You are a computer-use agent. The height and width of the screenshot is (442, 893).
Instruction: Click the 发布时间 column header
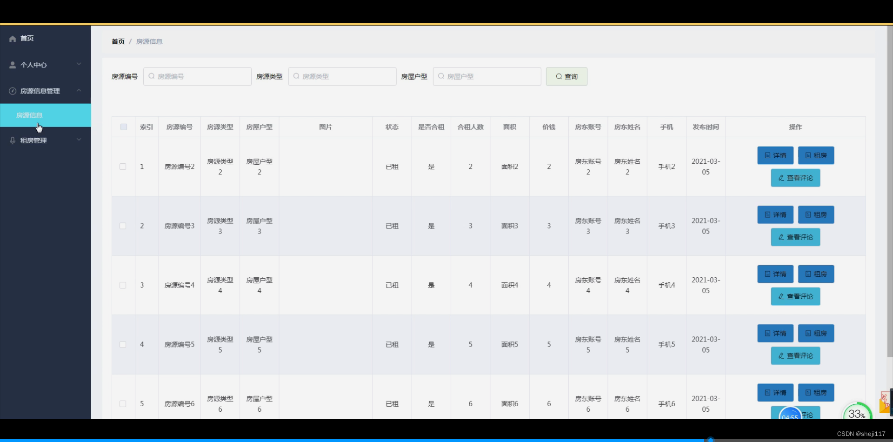(706, 127)
